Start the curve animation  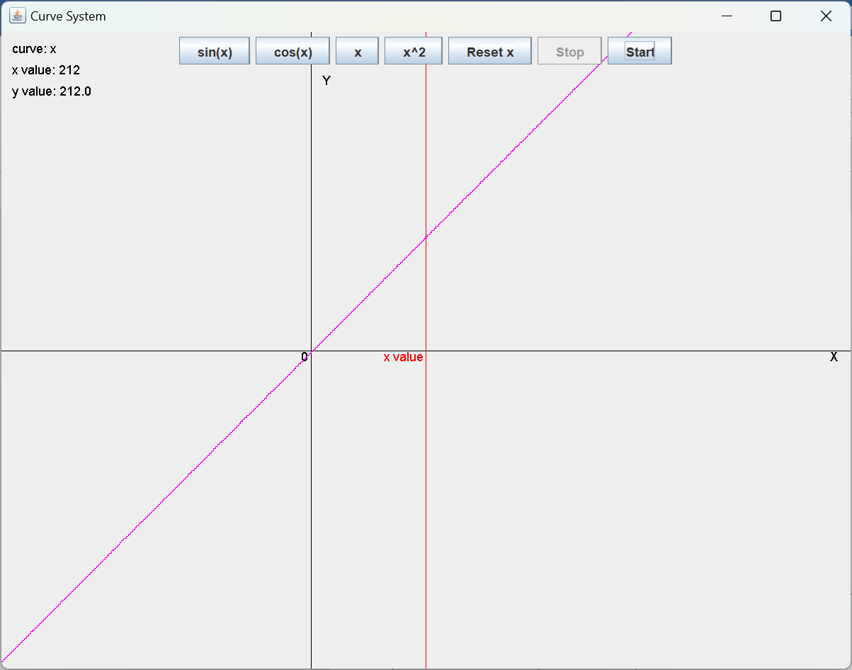640,52
